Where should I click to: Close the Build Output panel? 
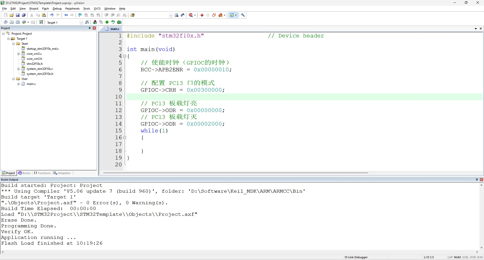click(481, 180)
